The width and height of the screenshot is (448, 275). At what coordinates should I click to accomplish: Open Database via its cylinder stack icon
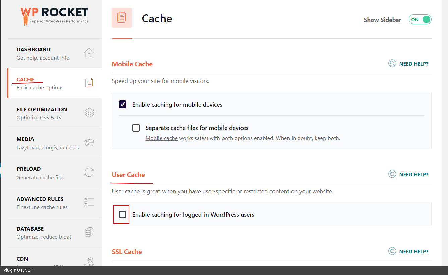click(x=89, y=232)
